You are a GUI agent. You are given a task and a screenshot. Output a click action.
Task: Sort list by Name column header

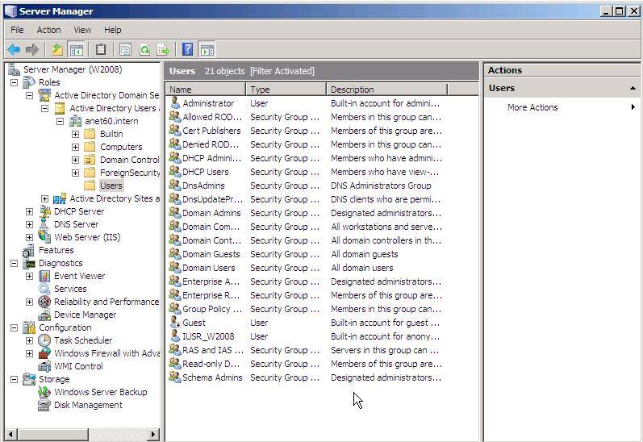206,89
